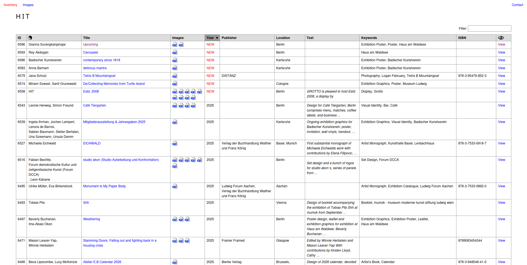Screen dimensions: 527x265
Task: Open the JPG image icon for Carousels
Action: (x=175, y=52)
